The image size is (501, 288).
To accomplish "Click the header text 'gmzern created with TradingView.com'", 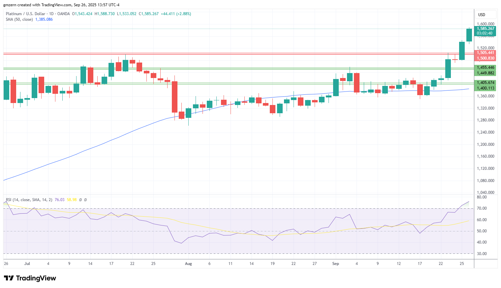I will (x=38, y=5).
